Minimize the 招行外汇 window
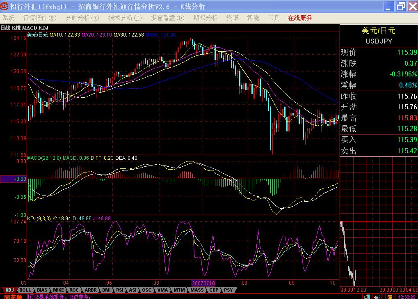Screen dimensions: 418x299 (x=389, y=7)
